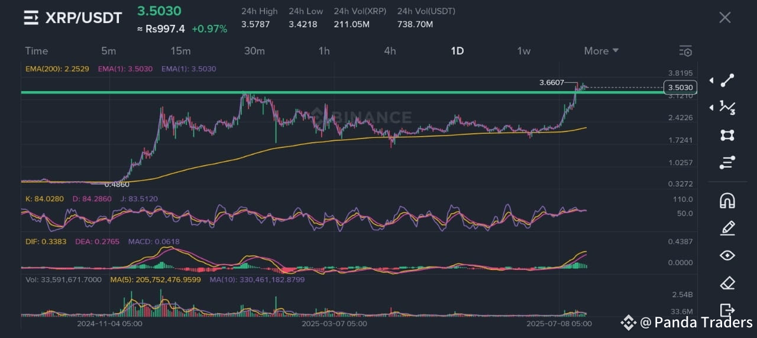Click the large green price 3.5030
The image size is (757, 338).
159,11
